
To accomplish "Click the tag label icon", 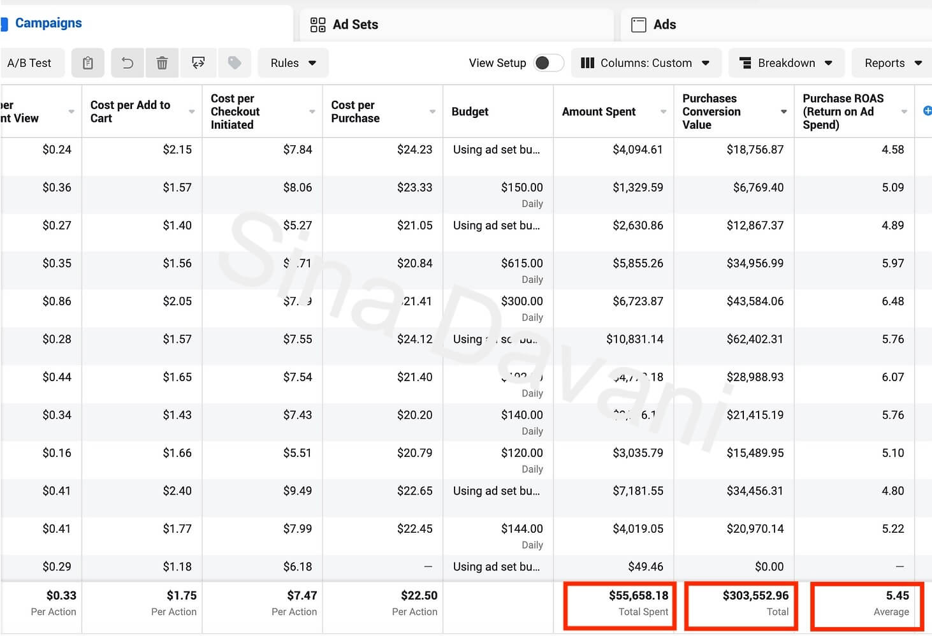I will (235, 63).
